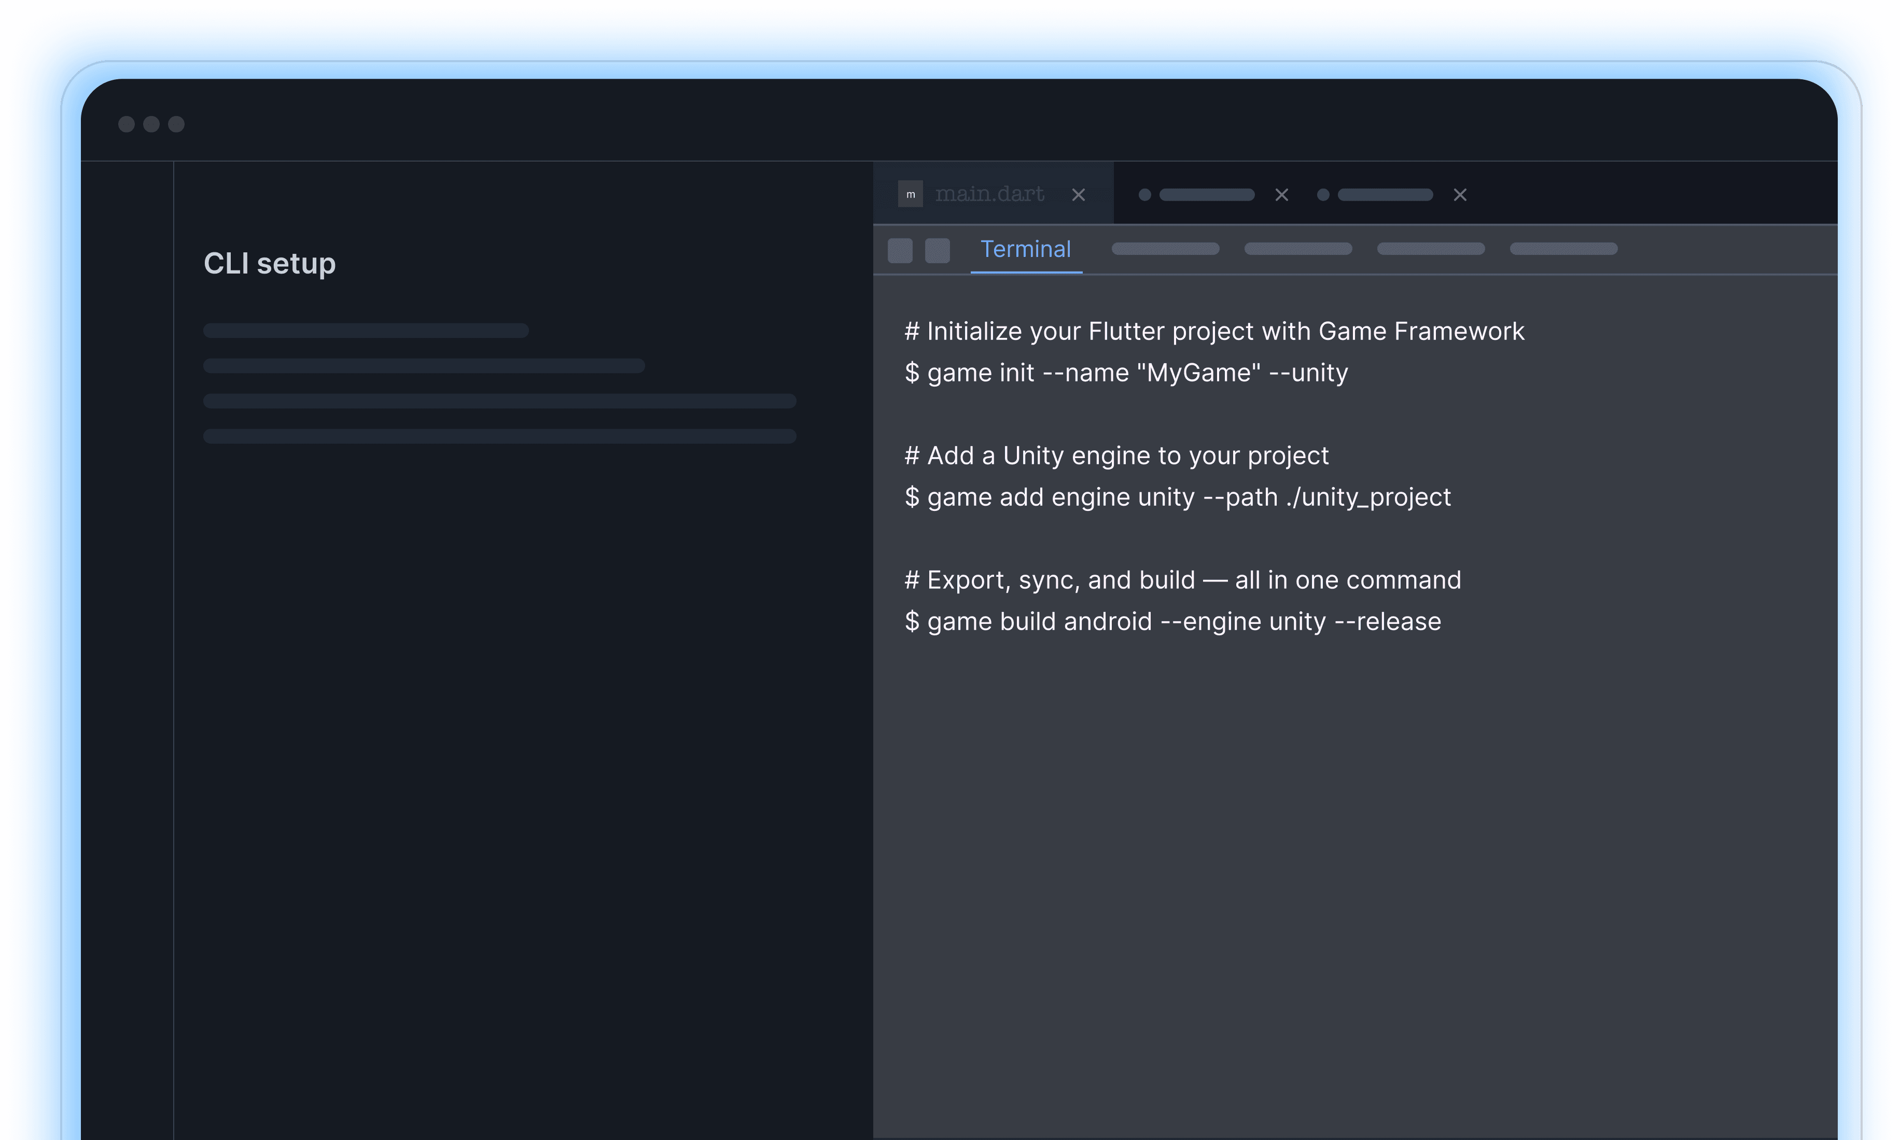Viewport: 1900px width, 1140px height.
Task: Select the first placeholder tab right of Terminal
Action: [x=1165, y=249]
